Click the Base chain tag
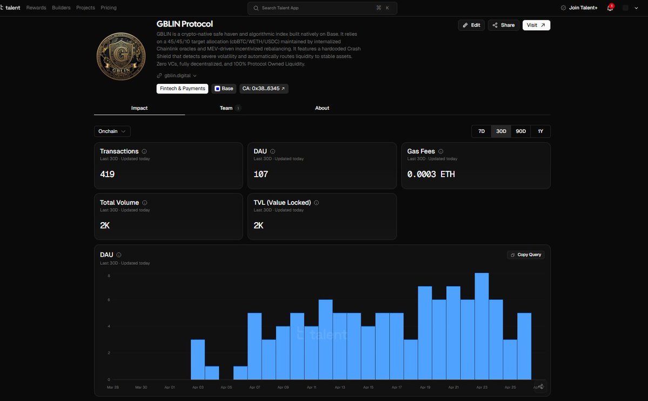The image size is (648, 401). click(224, 89)
